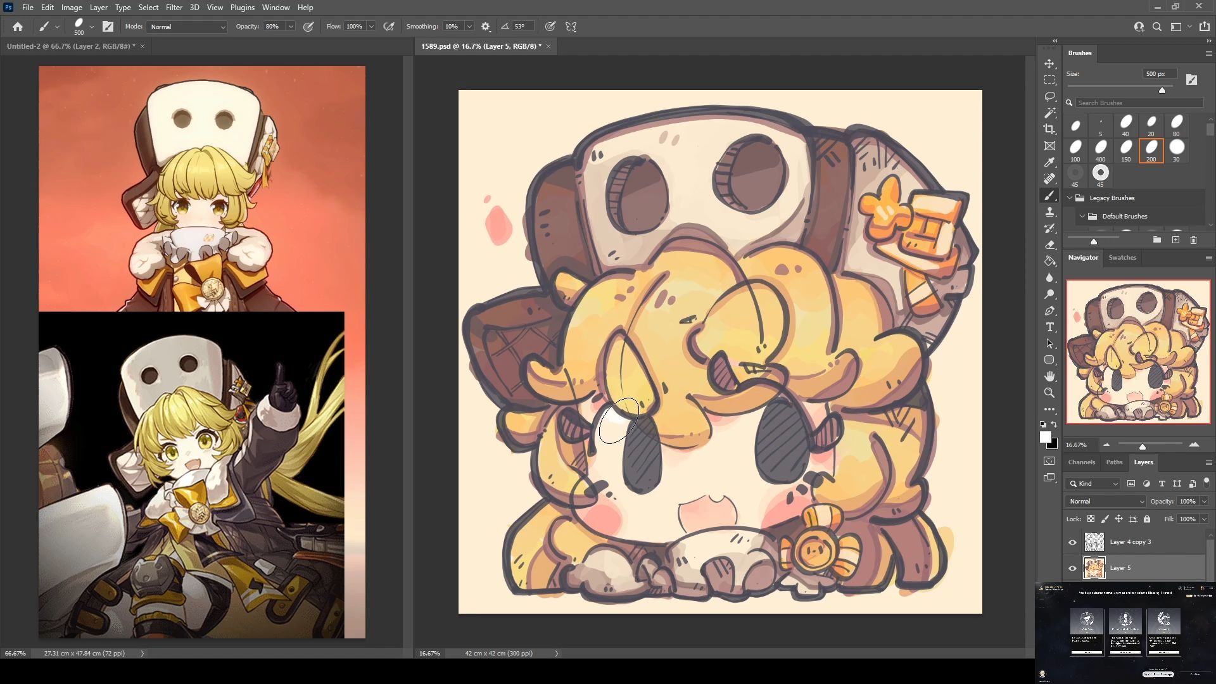Create new brush in Brushes panel

(1175, 240)
